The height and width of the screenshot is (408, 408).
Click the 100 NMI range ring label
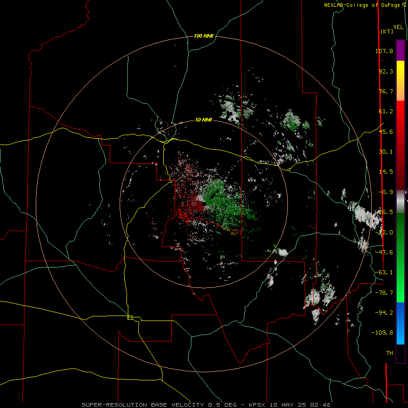204,36
